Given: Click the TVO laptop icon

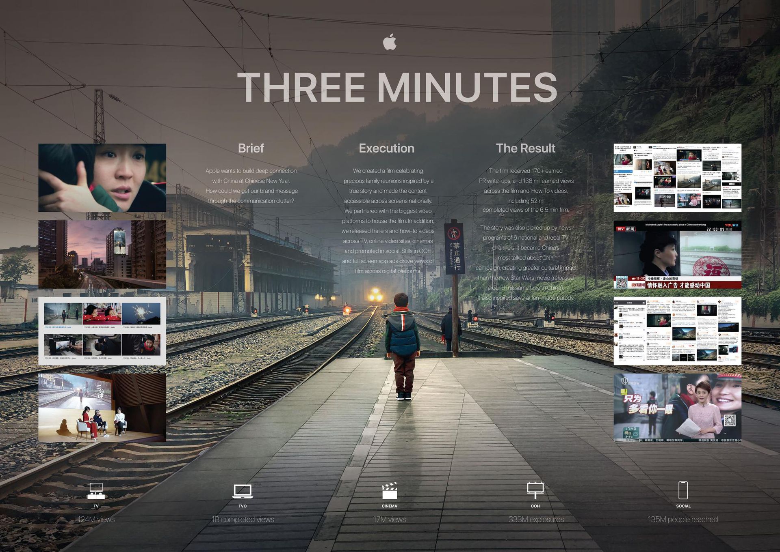Looking at the screenshot, I should (243, 491).
